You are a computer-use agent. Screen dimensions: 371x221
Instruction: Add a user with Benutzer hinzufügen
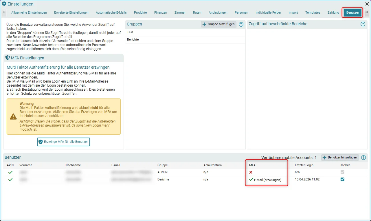340,158
